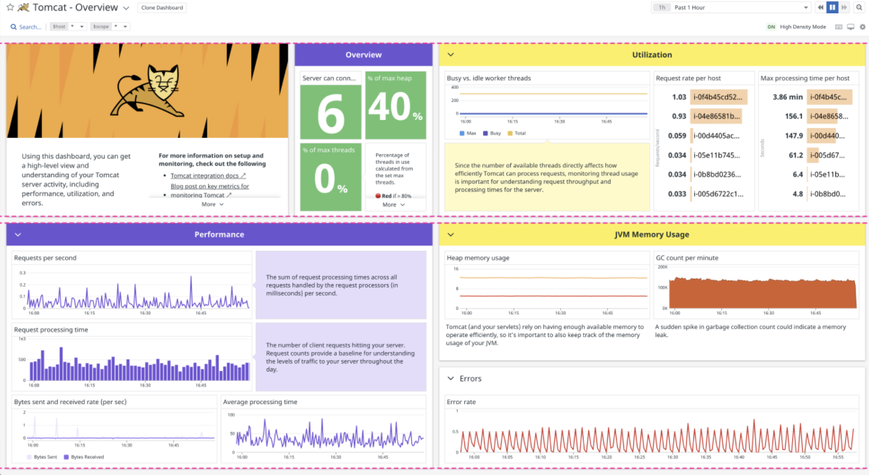Star the Tomcat Overview dashboard as favorite
869x475 pixels.
pyautogui.click(x=10, y=7)
